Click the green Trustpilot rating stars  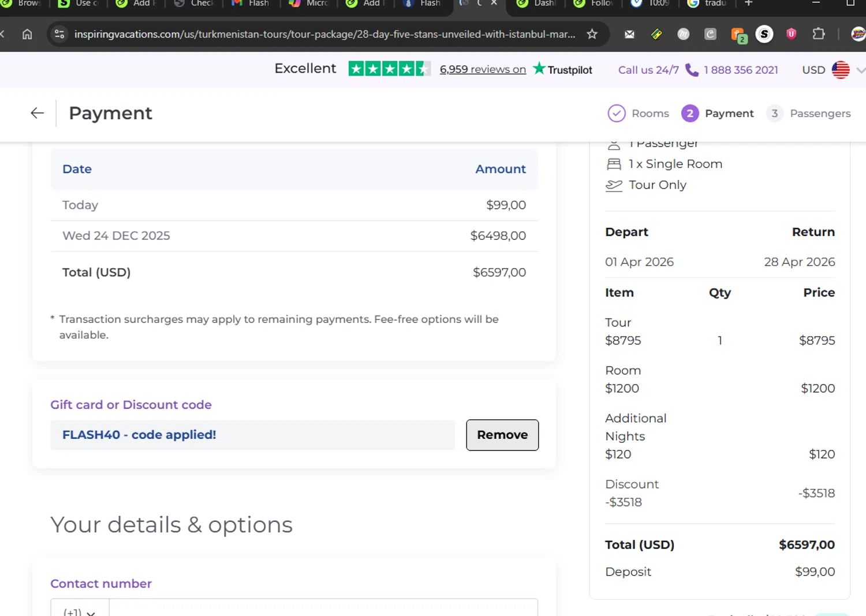pos(390,69)
